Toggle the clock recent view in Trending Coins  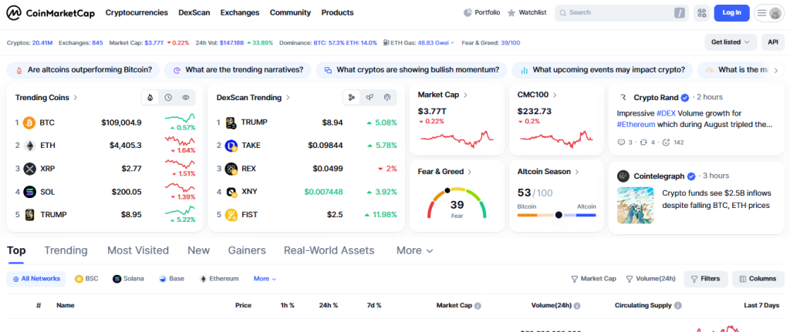[168, 98]
